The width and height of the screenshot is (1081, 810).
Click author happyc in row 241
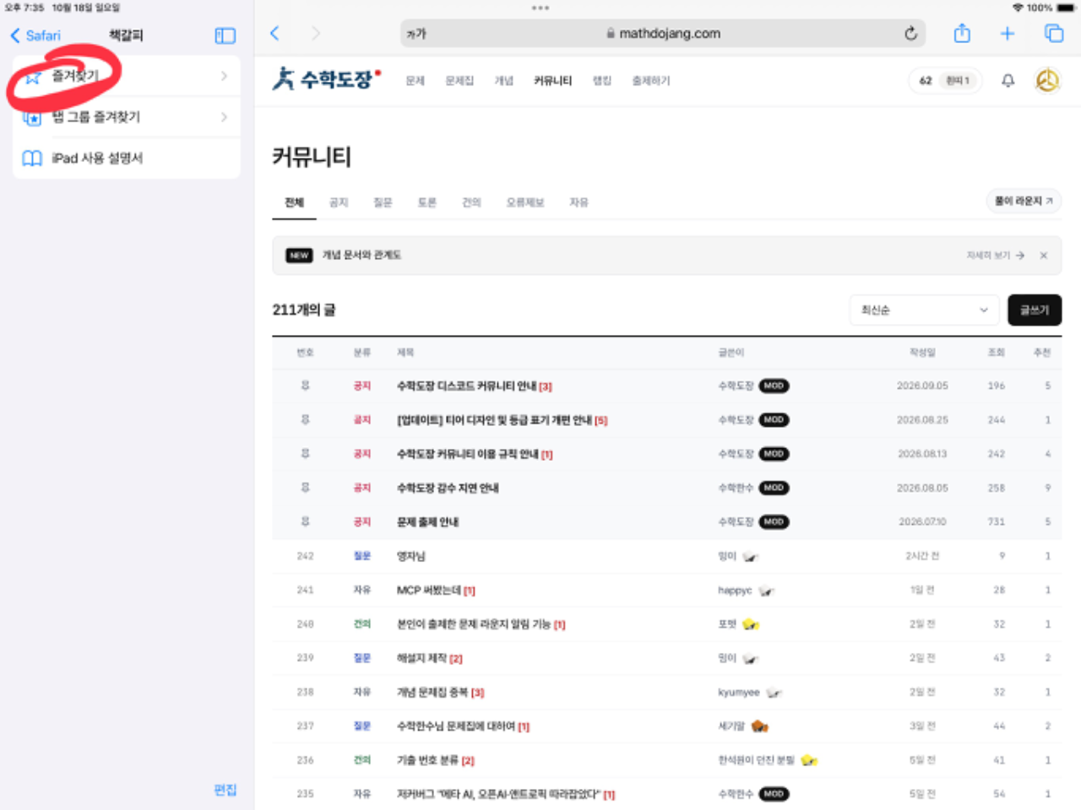tap(735, 591)
